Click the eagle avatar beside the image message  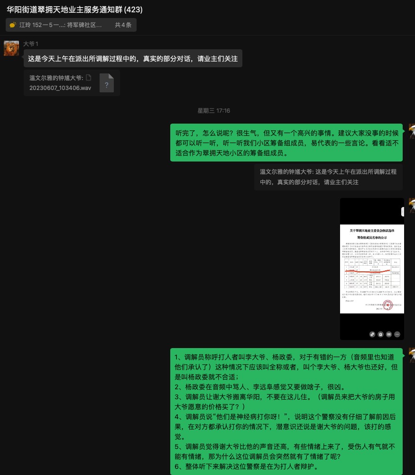pos(411,206)
